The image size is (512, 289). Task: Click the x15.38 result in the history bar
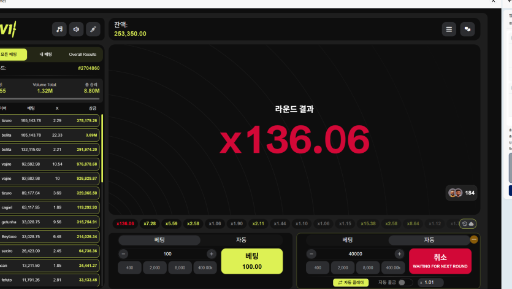coord(368,223)
